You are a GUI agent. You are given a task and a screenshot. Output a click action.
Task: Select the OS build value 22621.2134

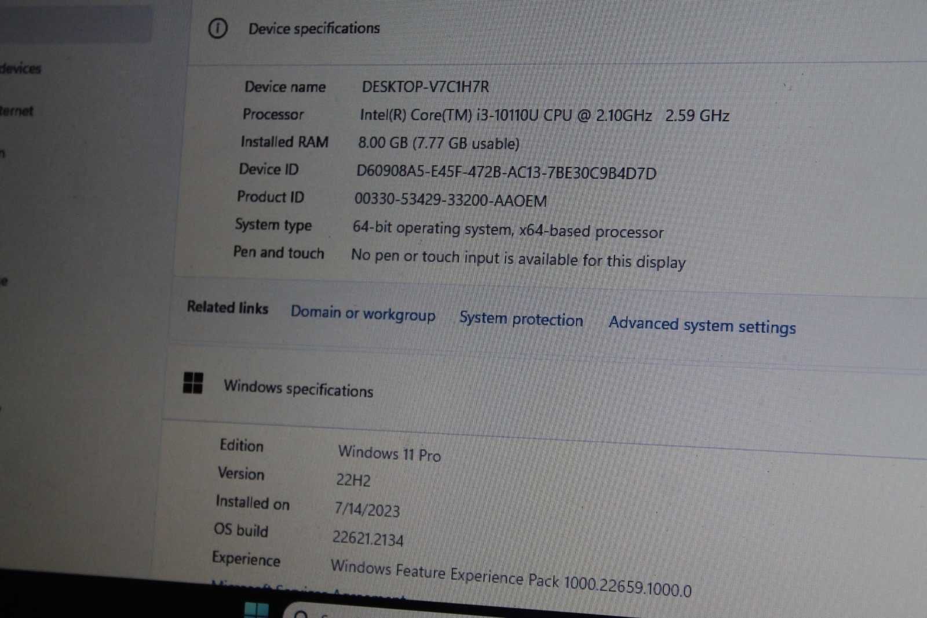click(x=367, y=538)
